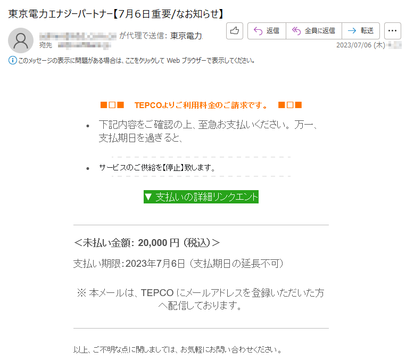Select the email subject line 東京電力エナジーパートナー
Screen dimensions: 406x360
tap(116, 14)
